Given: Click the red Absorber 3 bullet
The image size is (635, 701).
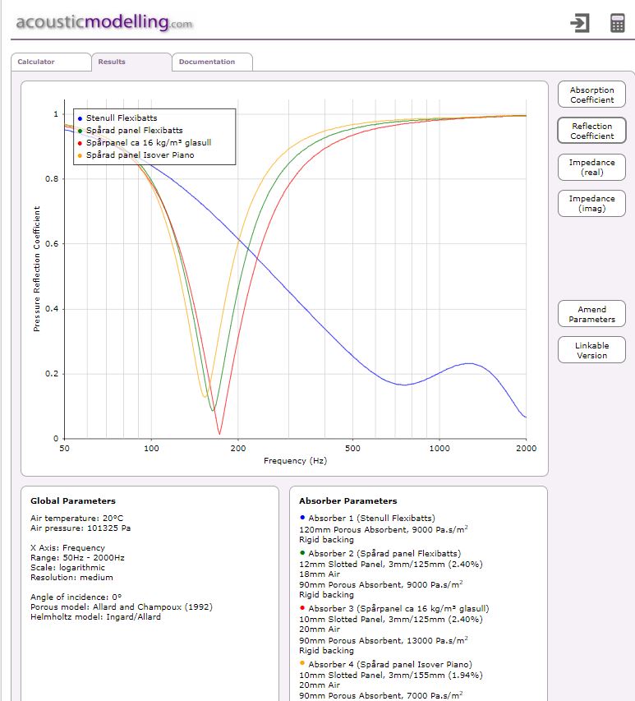Looking at the screenshot, I should [x=302, y=608].
